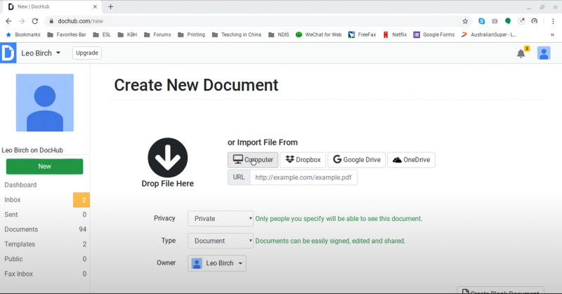Click the Upgrade button
The image size is (562, 294).
click(x=86, y=53)
